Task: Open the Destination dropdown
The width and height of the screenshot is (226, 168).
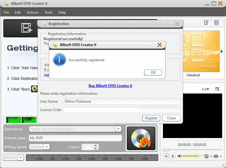Action: 118,129
